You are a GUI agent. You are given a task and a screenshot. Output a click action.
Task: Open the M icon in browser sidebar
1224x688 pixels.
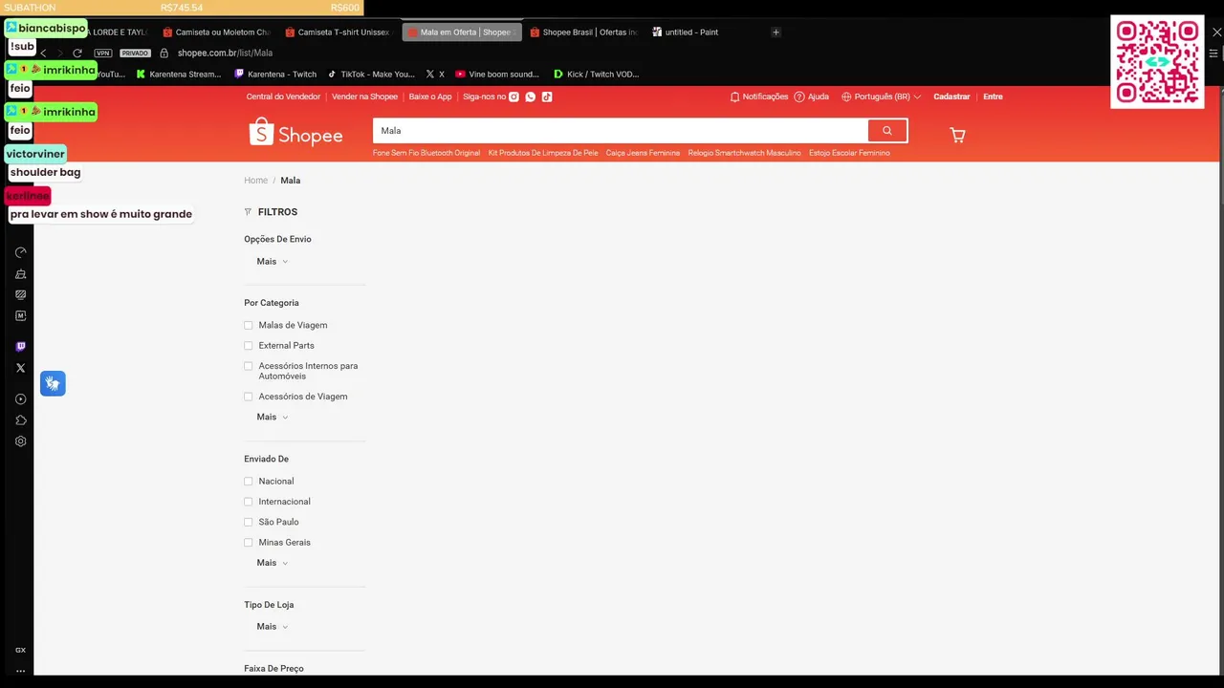(20, 316)
